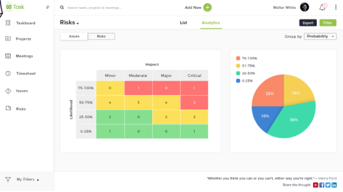Click the 50% green pie slice
Viewport: 343px width, 192px height.
coord(294,120)
